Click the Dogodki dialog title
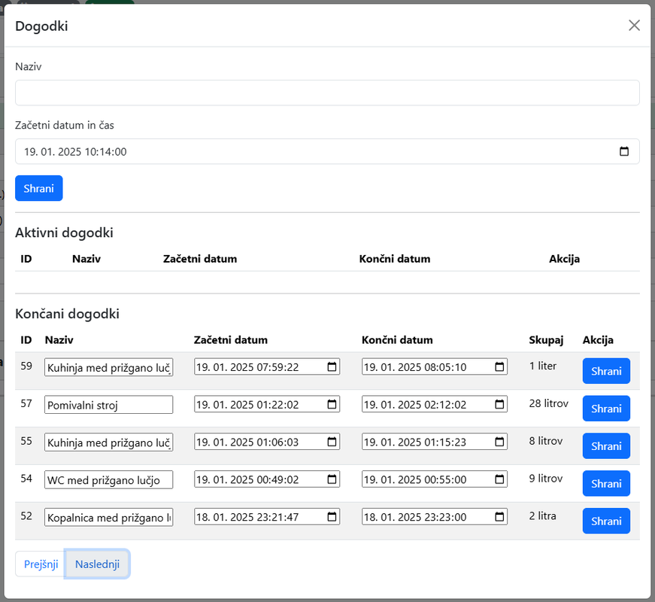This screenshot has width=655, height=602. click(x=41, y=26)
